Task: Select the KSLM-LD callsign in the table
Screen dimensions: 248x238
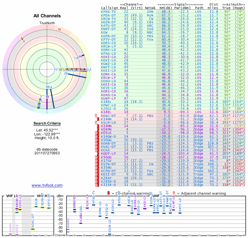Action: pyautogui.click(x=108, y=122)
